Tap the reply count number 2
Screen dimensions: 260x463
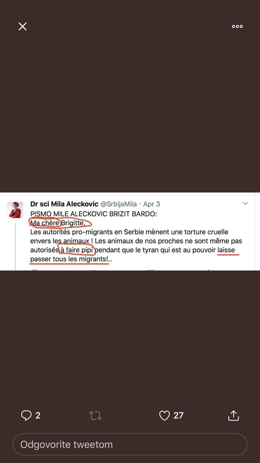pyautogui.click(x=38, y=416)
